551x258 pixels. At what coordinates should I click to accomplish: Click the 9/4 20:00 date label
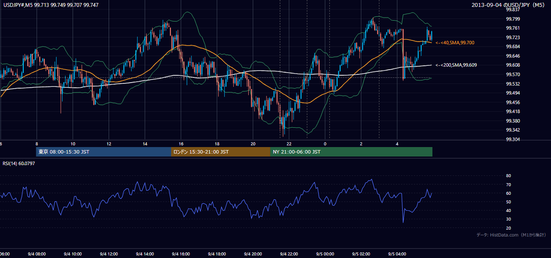(x=253, y=254)
